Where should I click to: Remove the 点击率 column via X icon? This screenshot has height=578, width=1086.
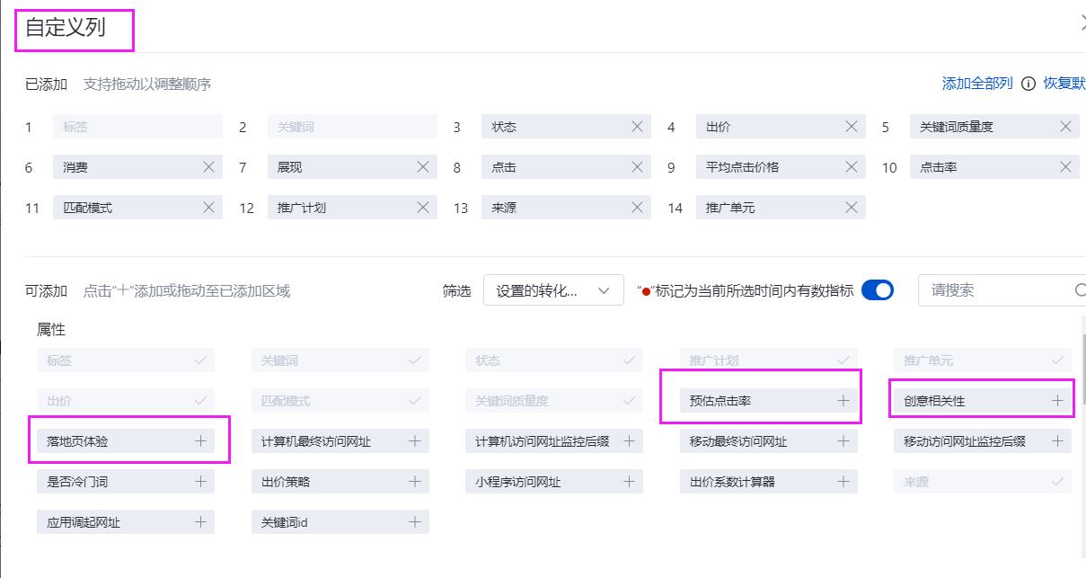pyautogui.click(x=1065, y=167)
